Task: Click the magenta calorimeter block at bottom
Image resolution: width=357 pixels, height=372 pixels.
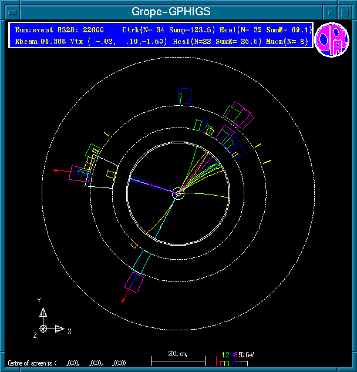Action: pyautogui.click(x=134, y=283)
